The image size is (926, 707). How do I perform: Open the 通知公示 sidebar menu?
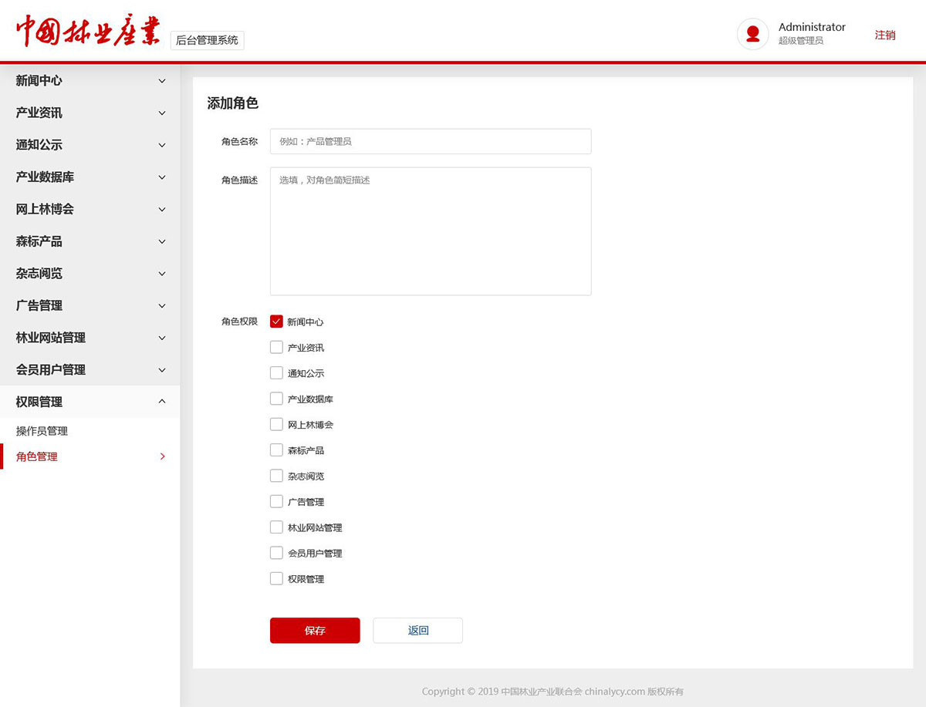tap(90, 145)
